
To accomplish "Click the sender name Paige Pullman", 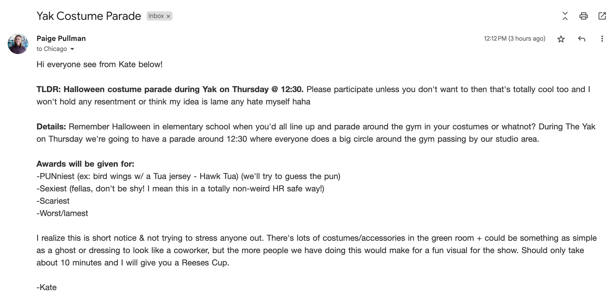I will click(x=61, y=38).
